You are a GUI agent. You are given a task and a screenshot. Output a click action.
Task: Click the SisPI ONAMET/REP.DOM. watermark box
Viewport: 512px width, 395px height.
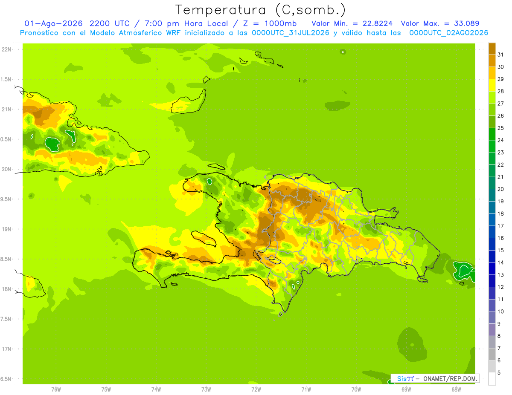[x=435, y=378]
